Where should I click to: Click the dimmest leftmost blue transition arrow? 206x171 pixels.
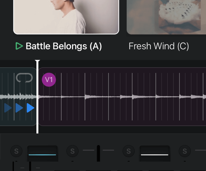coord(8,108)
